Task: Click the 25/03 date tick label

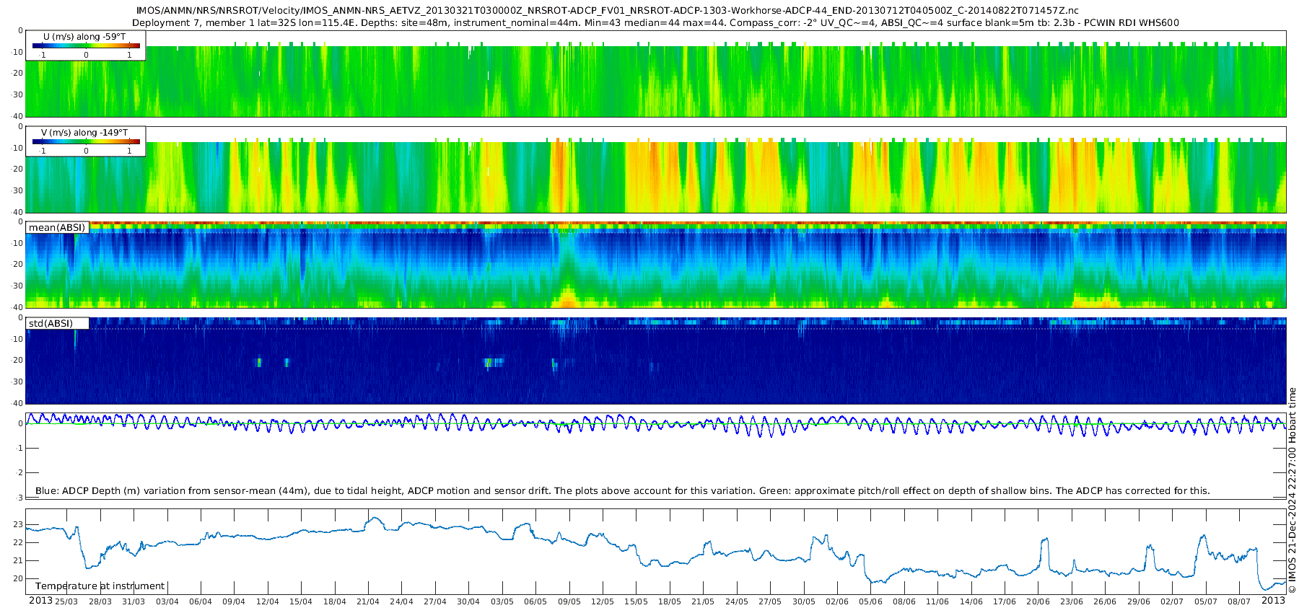Action: (66, 601)
